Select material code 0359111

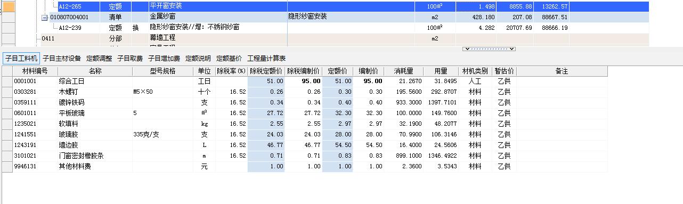point(35,102)
